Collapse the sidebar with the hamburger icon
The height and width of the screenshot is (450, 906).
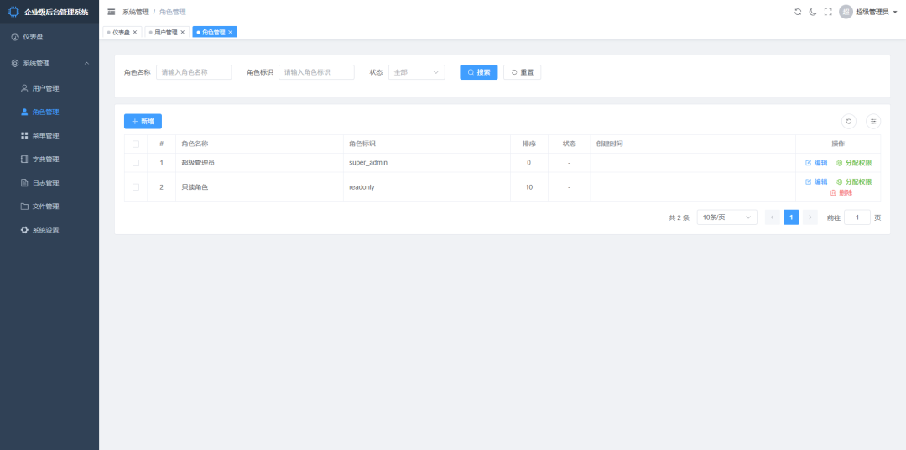(x=112, y=12)
